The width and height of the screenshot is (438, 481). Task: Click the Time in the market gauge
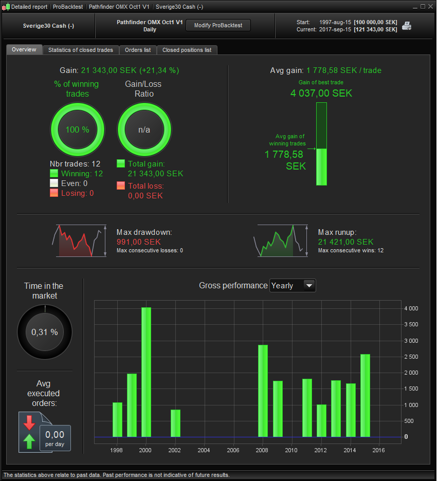click(x=45, y=332)
